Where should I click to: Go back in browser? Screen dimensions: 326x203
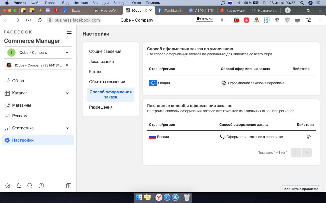pyautogui.click(x=6, y=20)
